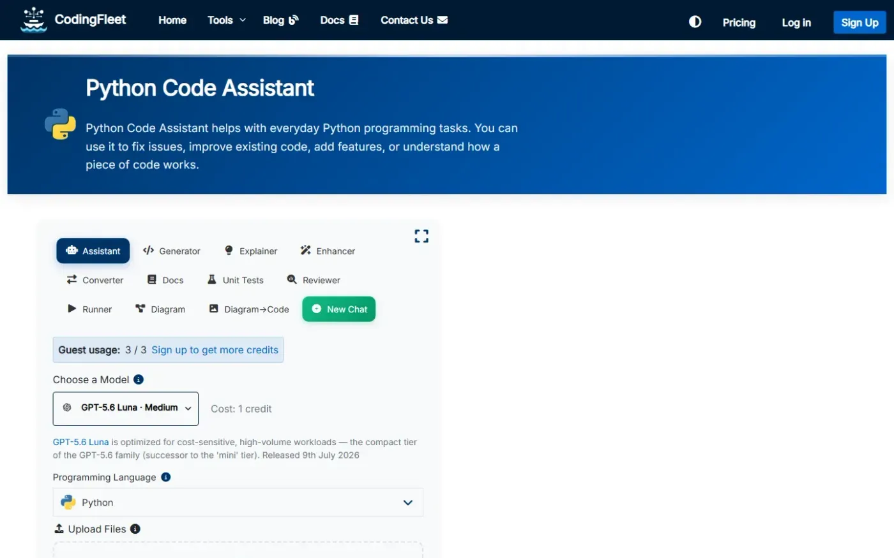Viewport: 894px width, 558px height.
Task: Click Sign up to get more credits
Action: pyautogui.click(x=215, y=350)
